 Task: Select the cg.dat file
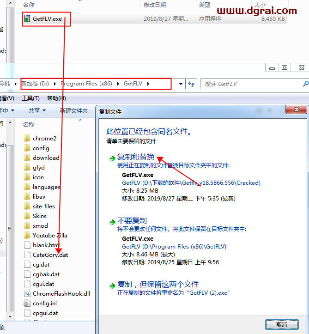coord(36,265)
